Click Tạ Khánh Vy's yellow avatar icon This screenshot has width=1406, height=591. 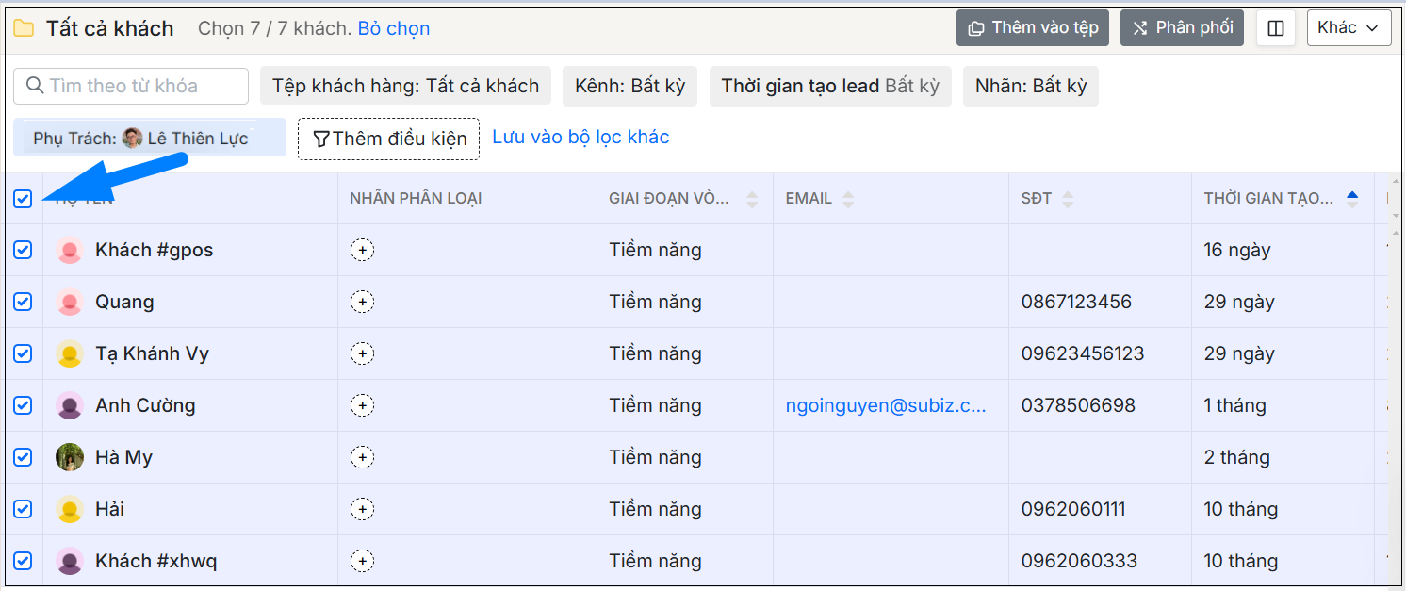[x=70, y=353]
